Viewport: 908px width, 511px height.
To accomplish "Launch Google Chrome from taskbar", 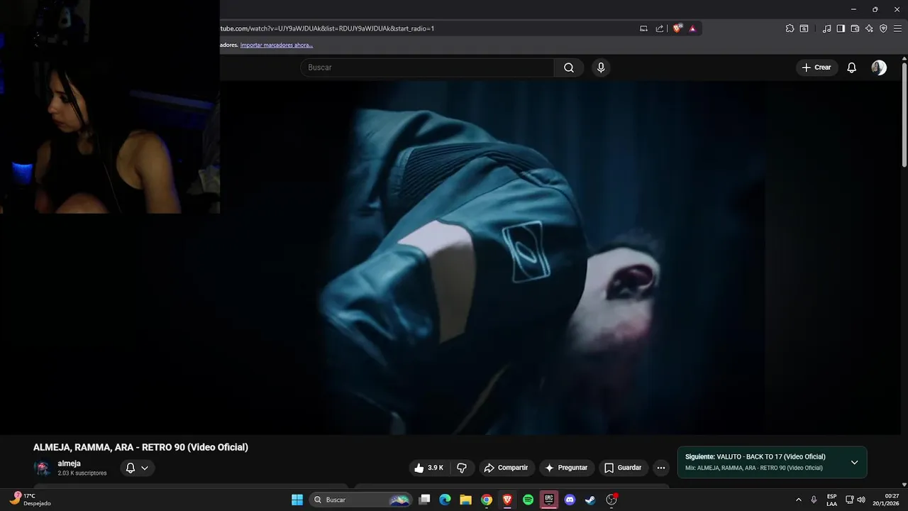I will tap(487, 500).
